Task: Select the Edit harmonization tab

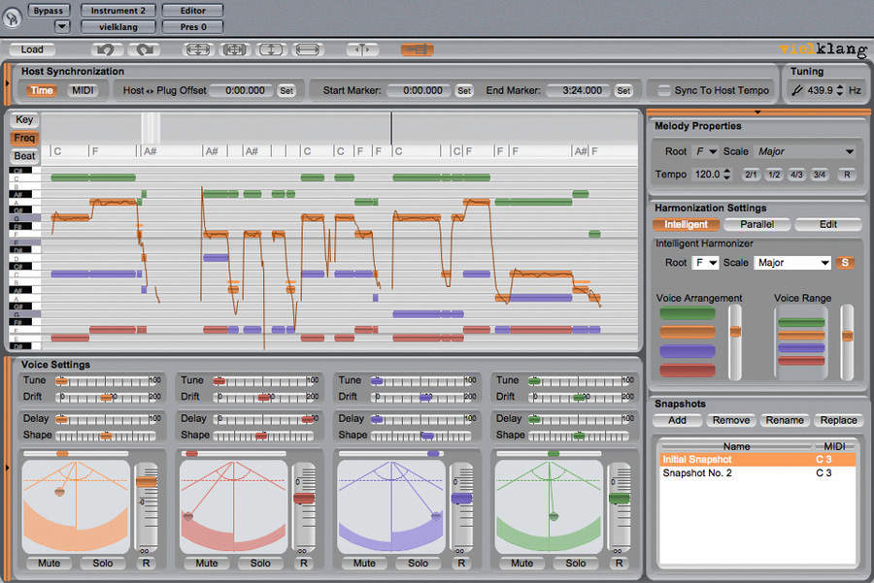Action: [827, 224]
